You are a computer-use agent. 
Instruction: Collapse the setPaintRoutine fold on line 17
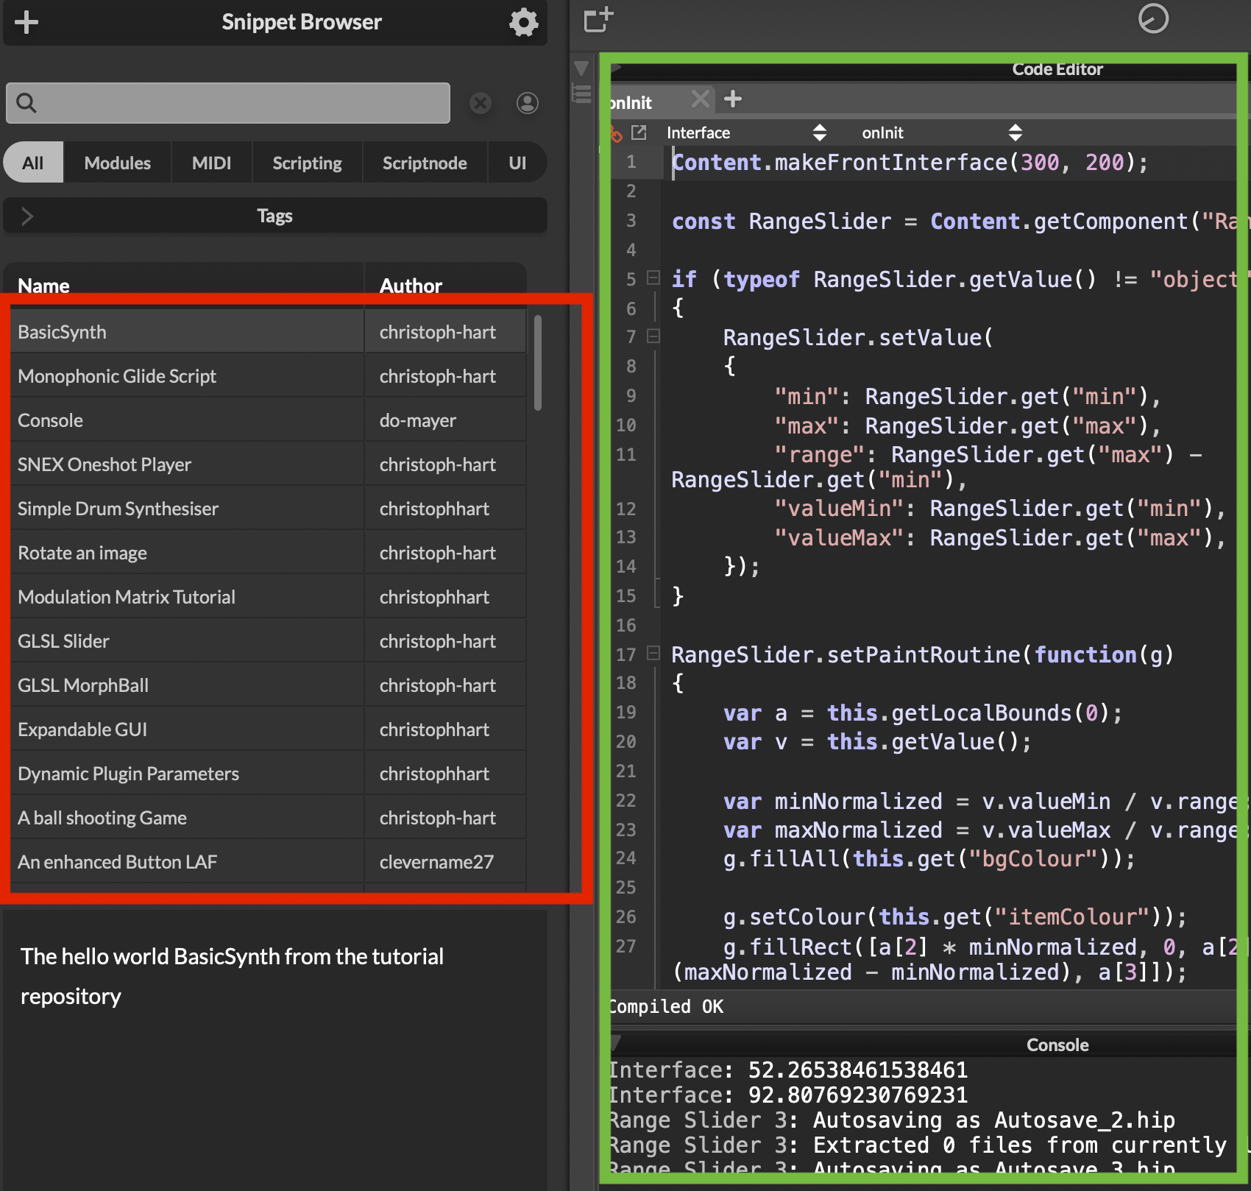pos(653,654)
